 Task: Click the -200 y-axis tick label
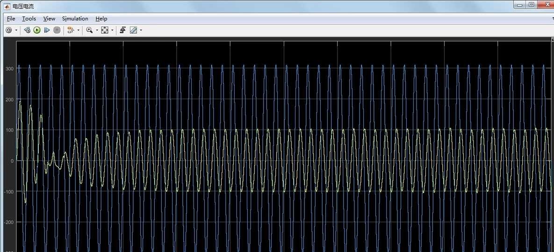pos(8,222)
